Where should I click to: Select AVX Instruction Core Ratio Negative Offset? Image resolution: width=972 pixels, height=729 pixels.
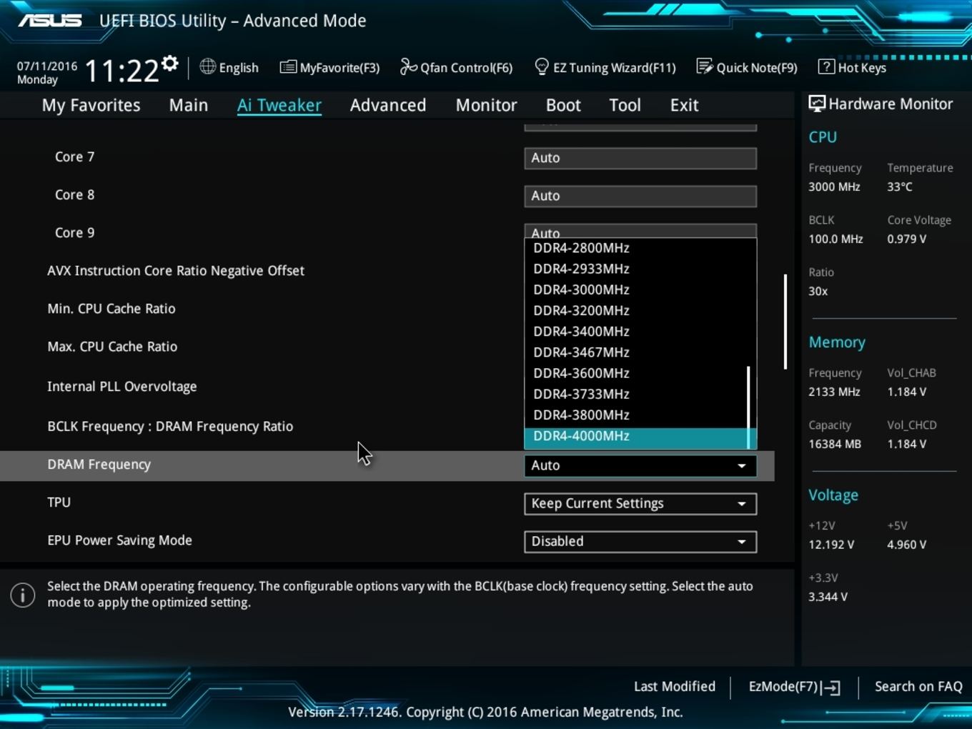click(176, 270)
